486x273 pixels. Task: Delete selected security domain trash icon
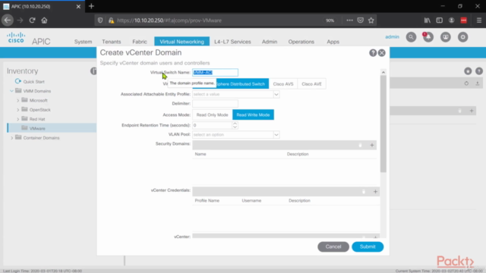click(x=360, y=145)
